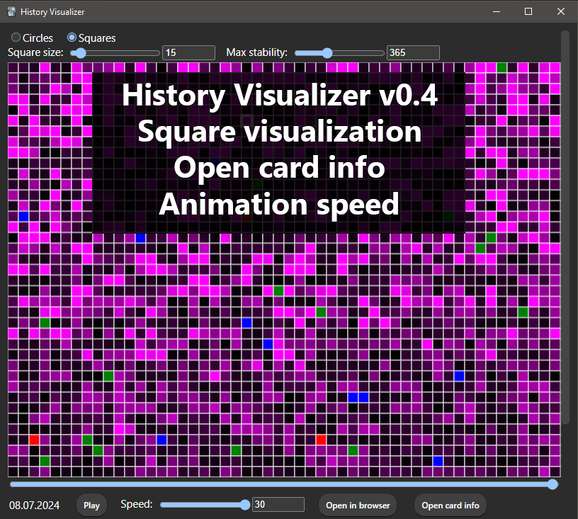The height and width of the screenshot is (519, 578).
Task: Select the Squares visualization option
Action: [x=72, y=38]
